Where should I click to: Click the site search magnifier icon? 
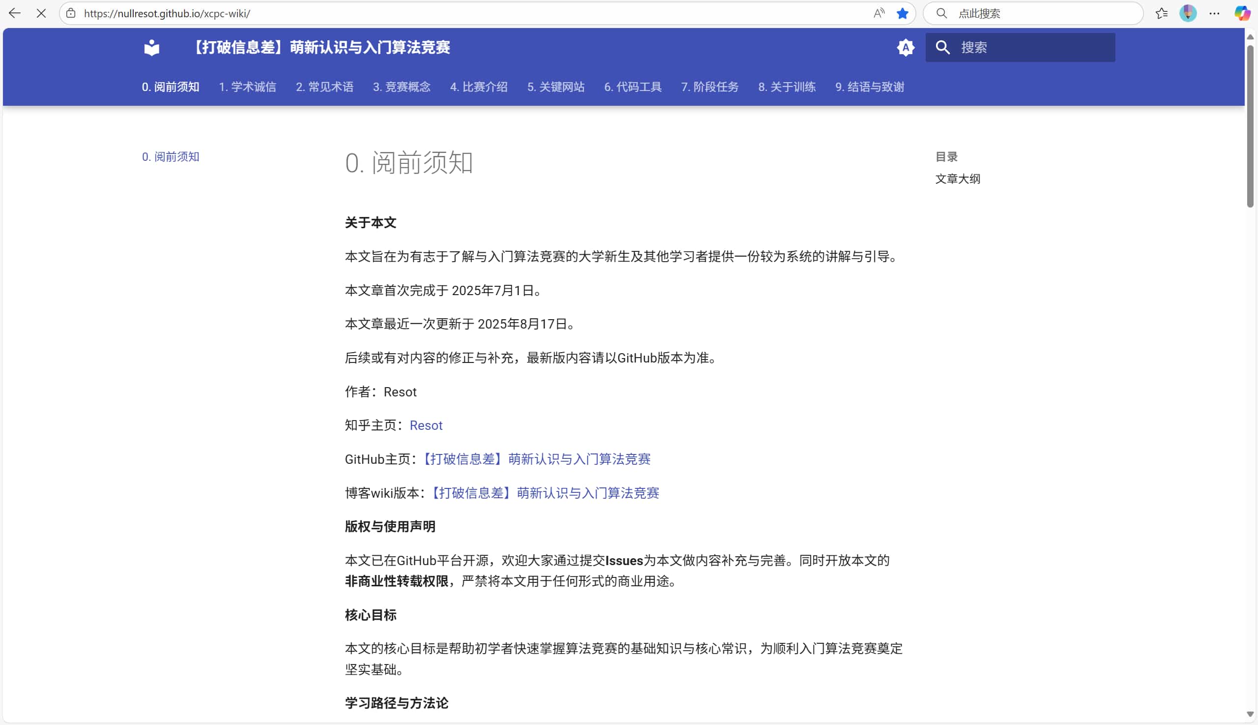tap(942, 48)
